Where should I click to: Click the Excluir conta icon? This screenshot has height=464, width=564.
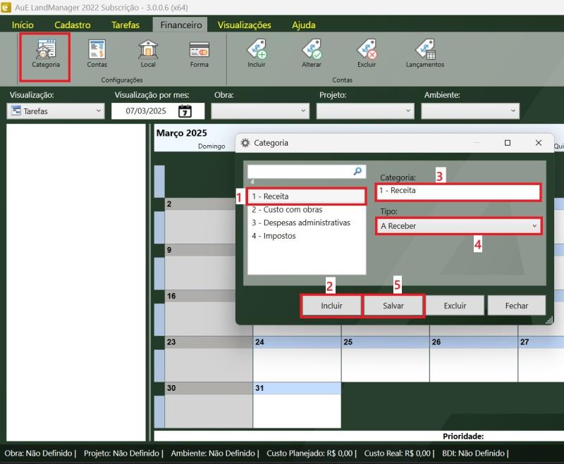[x=367, y=54]
